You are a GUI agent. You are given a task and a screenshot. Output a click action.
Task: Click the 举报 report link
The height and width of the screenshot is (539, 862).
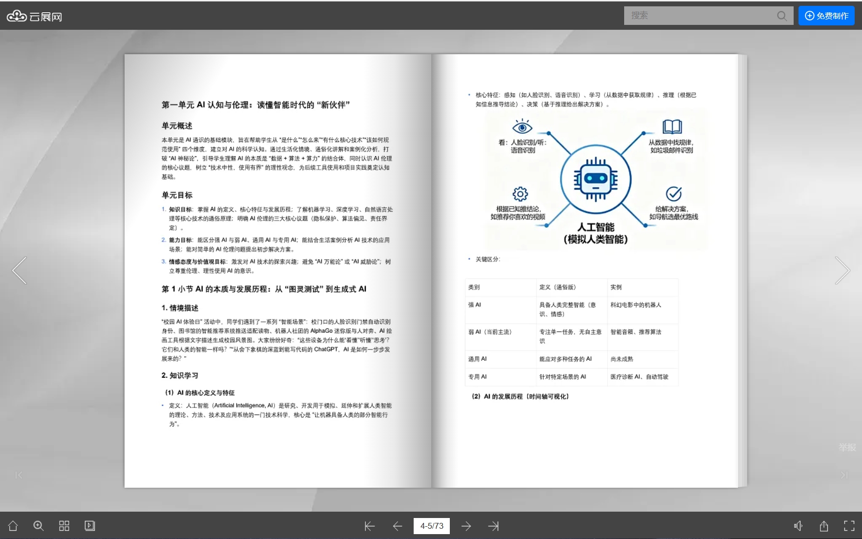tap(847, 447)
